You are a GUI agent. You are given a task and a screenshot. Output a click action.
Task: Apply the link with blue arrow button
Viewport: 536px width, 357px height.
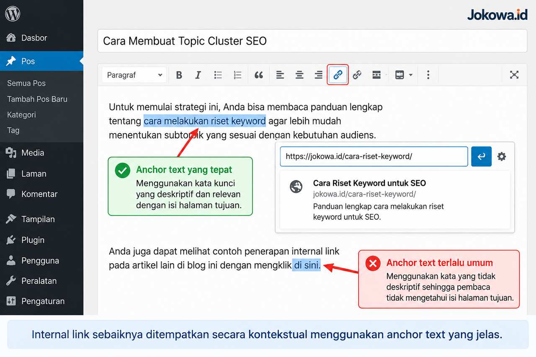481,157
